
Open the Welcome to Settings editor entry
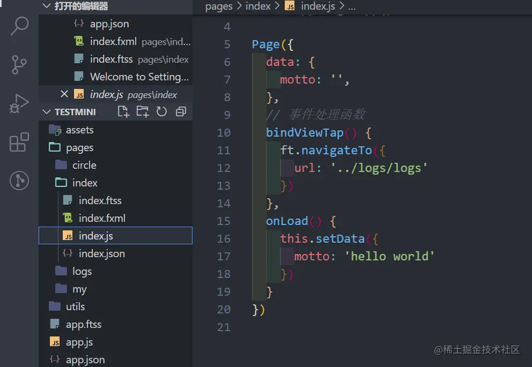[x=116, y=77]
